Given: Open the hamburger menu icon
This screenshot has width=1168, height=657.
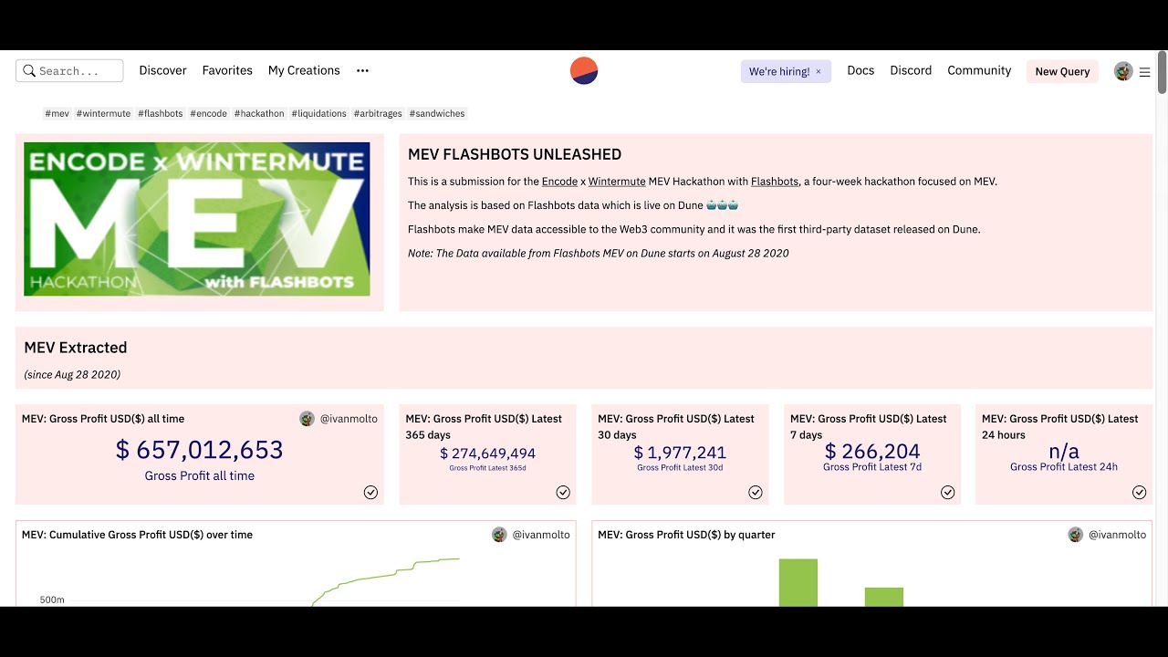Looking at the screenshot, I should pyautogui.click(x=1144, y=71).
